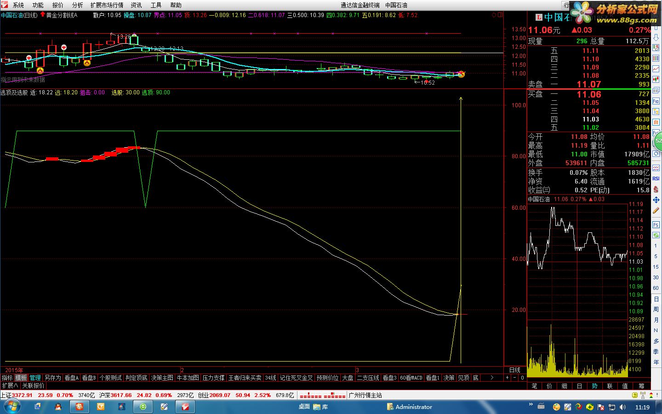Click the volume speaker tray icon
Screen dimensions: 662x414
pos(623,407)
